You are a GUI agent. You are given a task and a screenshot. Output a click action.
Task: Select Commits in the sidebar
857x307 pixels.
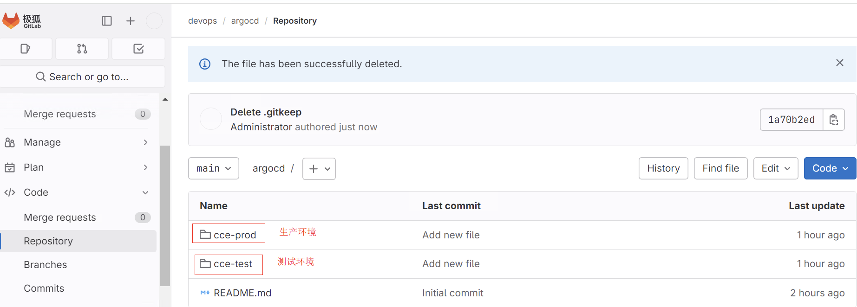coord(44,288)
